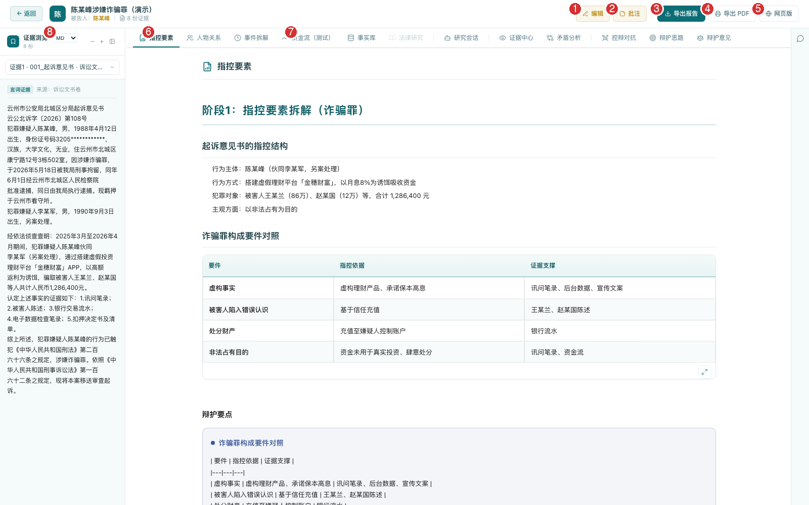Collapse the evidence browser side panel
This screenshot has width=809, height=505.
(x=112, y=41)
